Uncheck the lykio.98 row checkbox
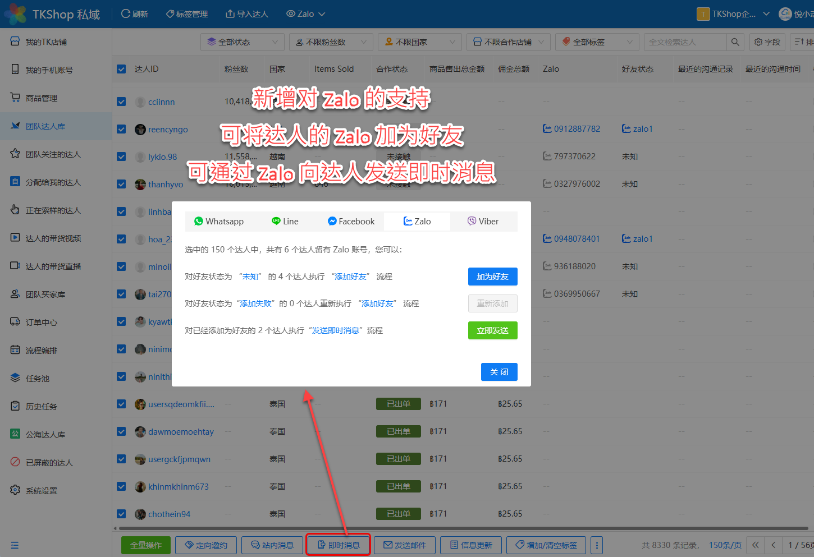The width and height of the screenshot is (814, 557). point(121,156)
